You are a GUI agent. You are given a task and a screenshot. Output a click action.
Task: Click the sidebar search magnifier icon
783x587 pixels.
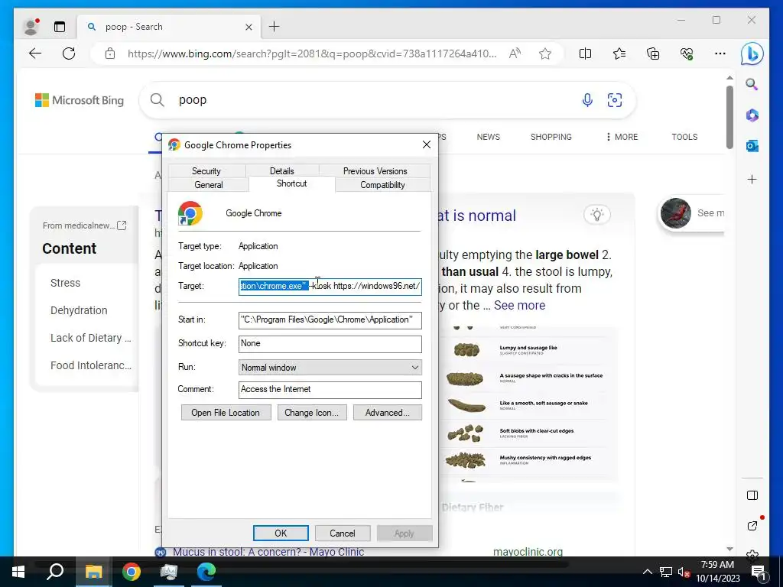[x=752, y=84]
